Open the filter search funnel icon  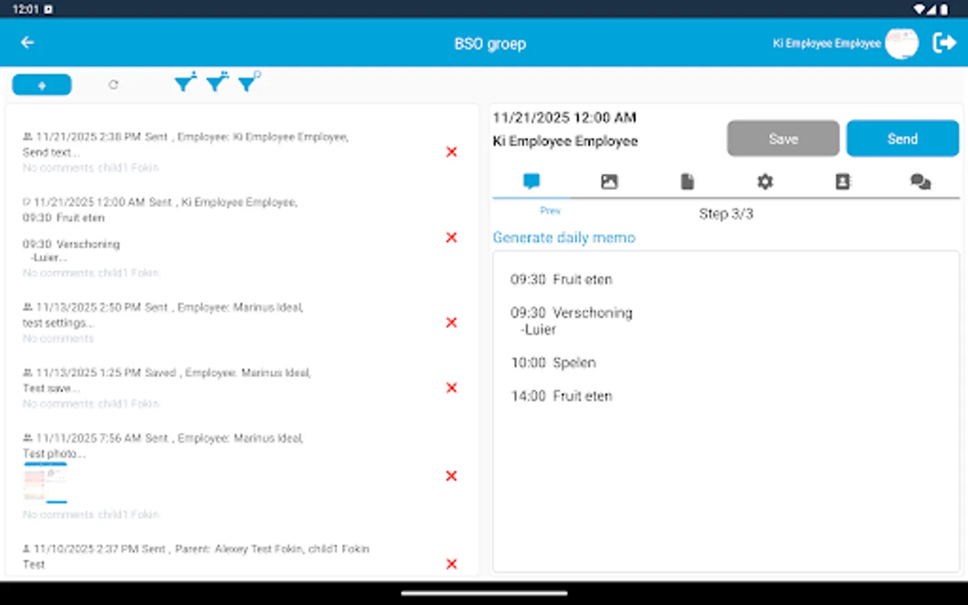pyautogui.click(x=248, y=82)
